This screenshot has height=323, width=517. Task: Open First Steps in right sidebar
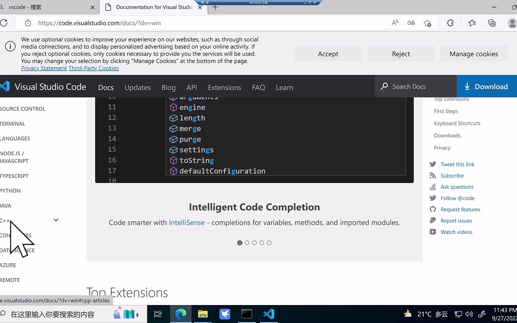446,111
